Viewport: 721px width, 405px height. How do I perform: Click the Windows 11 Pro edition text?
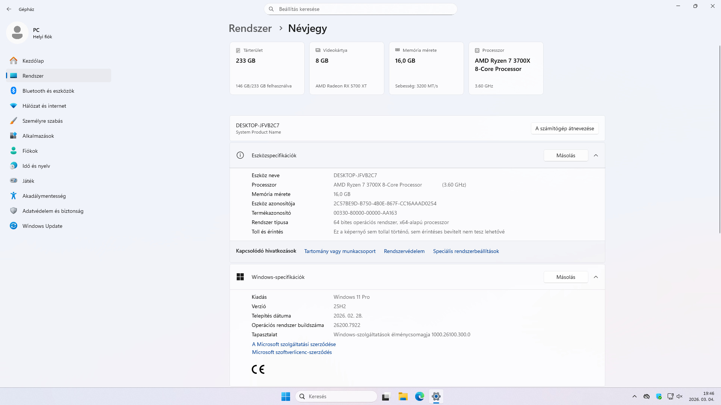tap(352, 297)
